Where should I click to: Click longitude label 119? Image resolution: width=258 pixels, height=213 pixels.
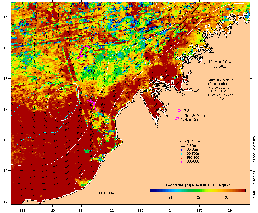(x=23, y=210)
